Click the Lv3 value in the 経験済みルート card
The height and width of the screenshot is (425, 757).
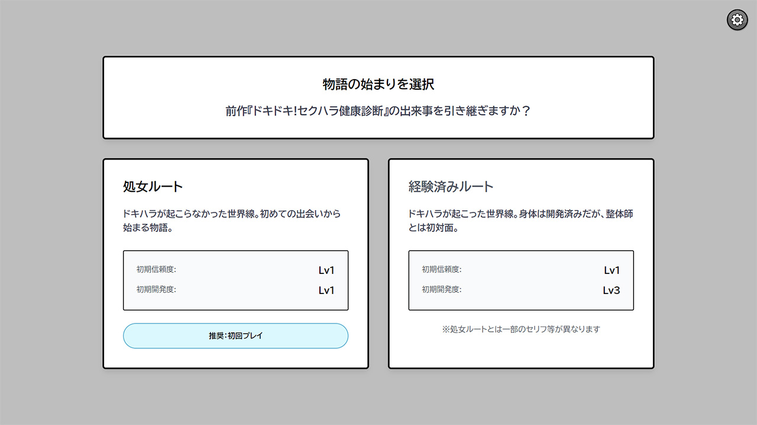612,290
